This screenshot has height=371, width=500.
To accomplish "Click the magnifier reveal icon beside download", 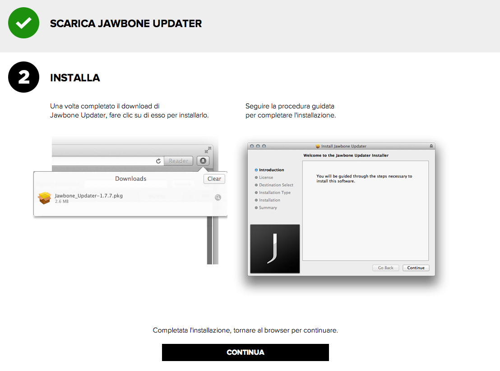I will pos(218,197).
